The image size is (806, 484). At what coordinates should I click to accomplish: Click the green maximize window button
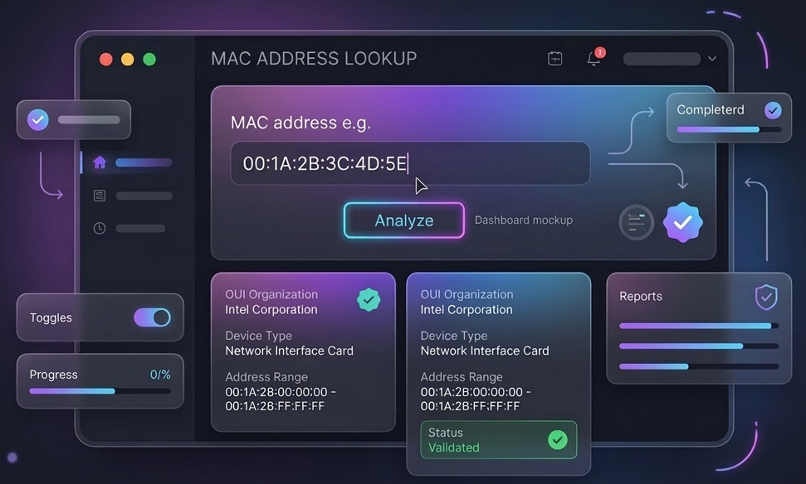click(x=149, y=60)
